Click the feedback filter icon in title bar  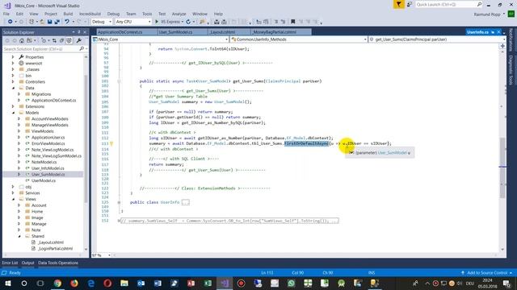click(398, 4)
